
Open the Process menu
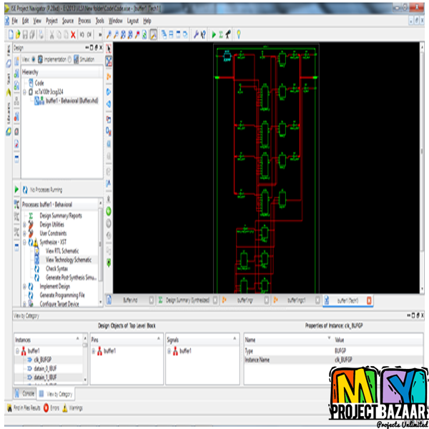[x=84, y=21]
